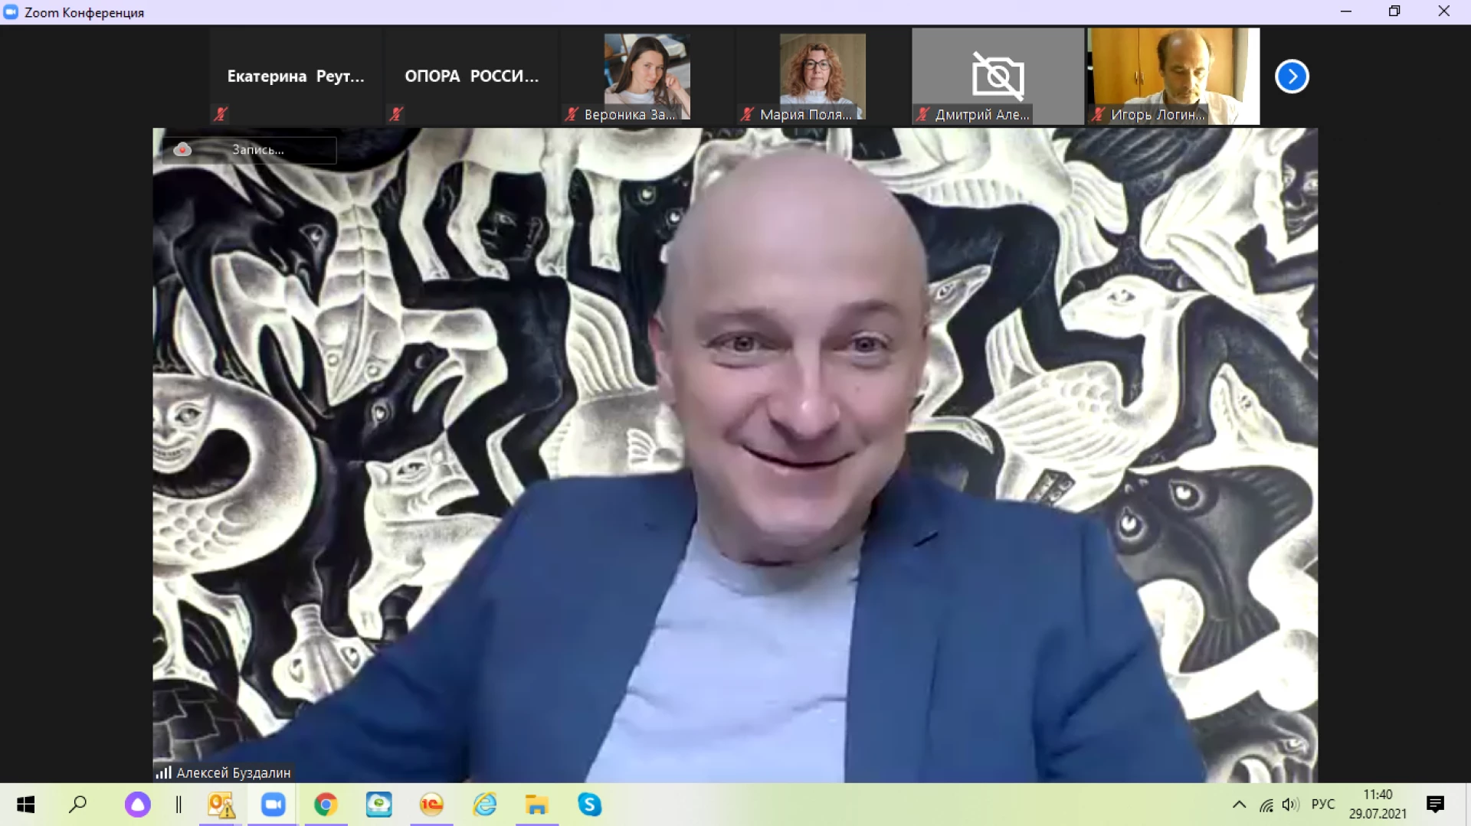Show hidden system tray icons

pos(1239,805)
